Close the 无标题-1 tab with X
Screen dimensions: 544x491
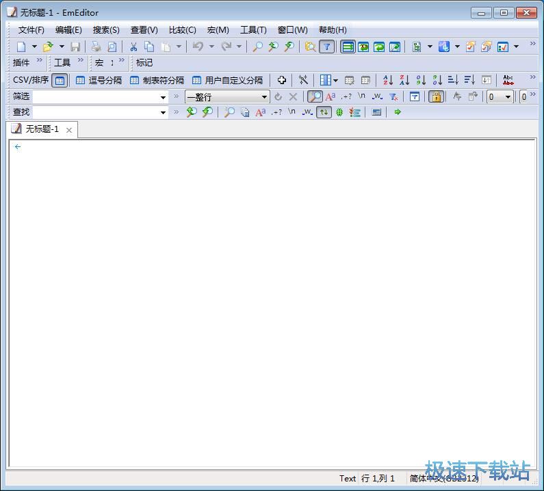(69, 131)
